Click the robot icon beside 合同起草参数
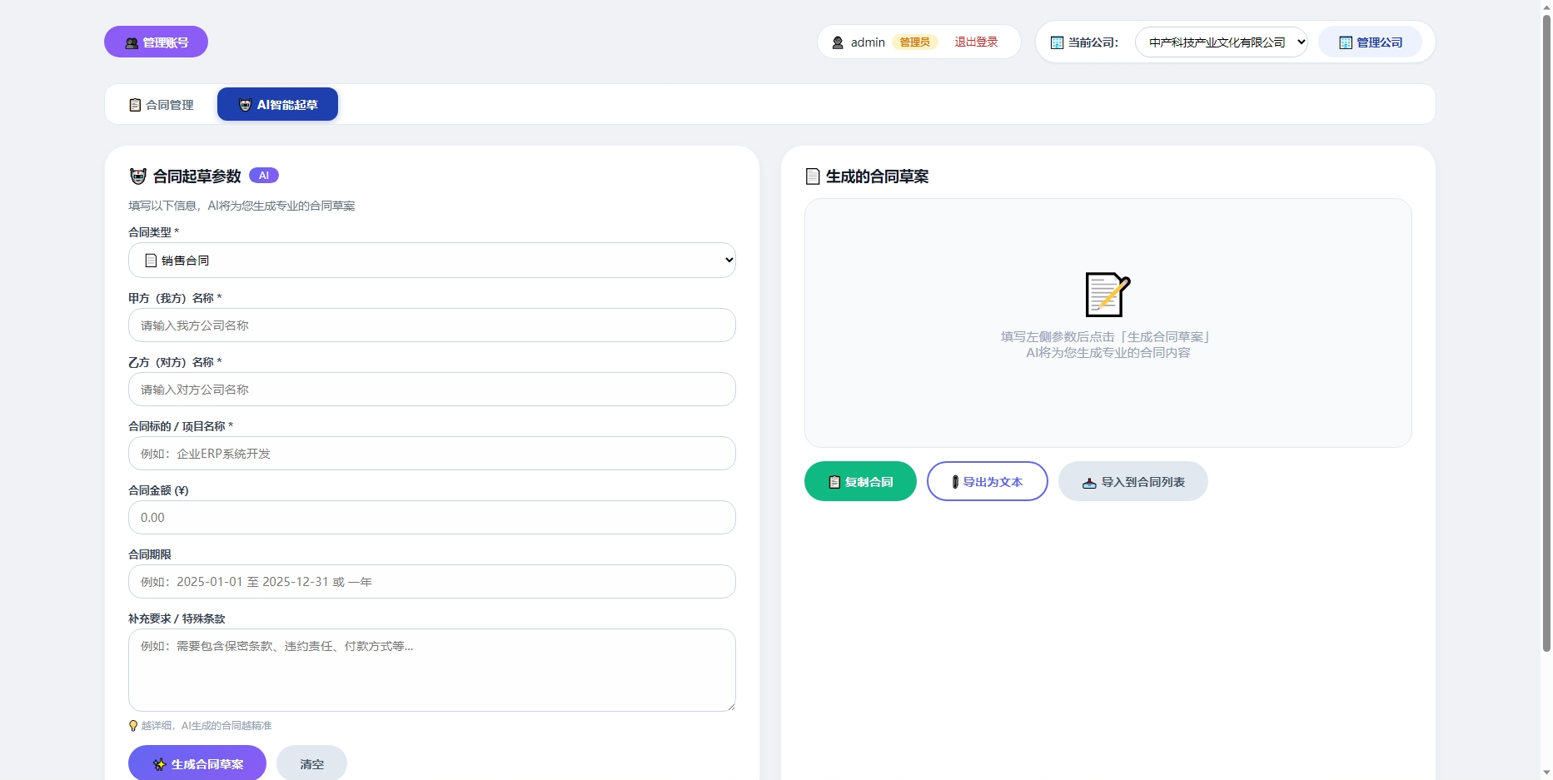Screen dimensions: 1553x780 pos(138,176)
